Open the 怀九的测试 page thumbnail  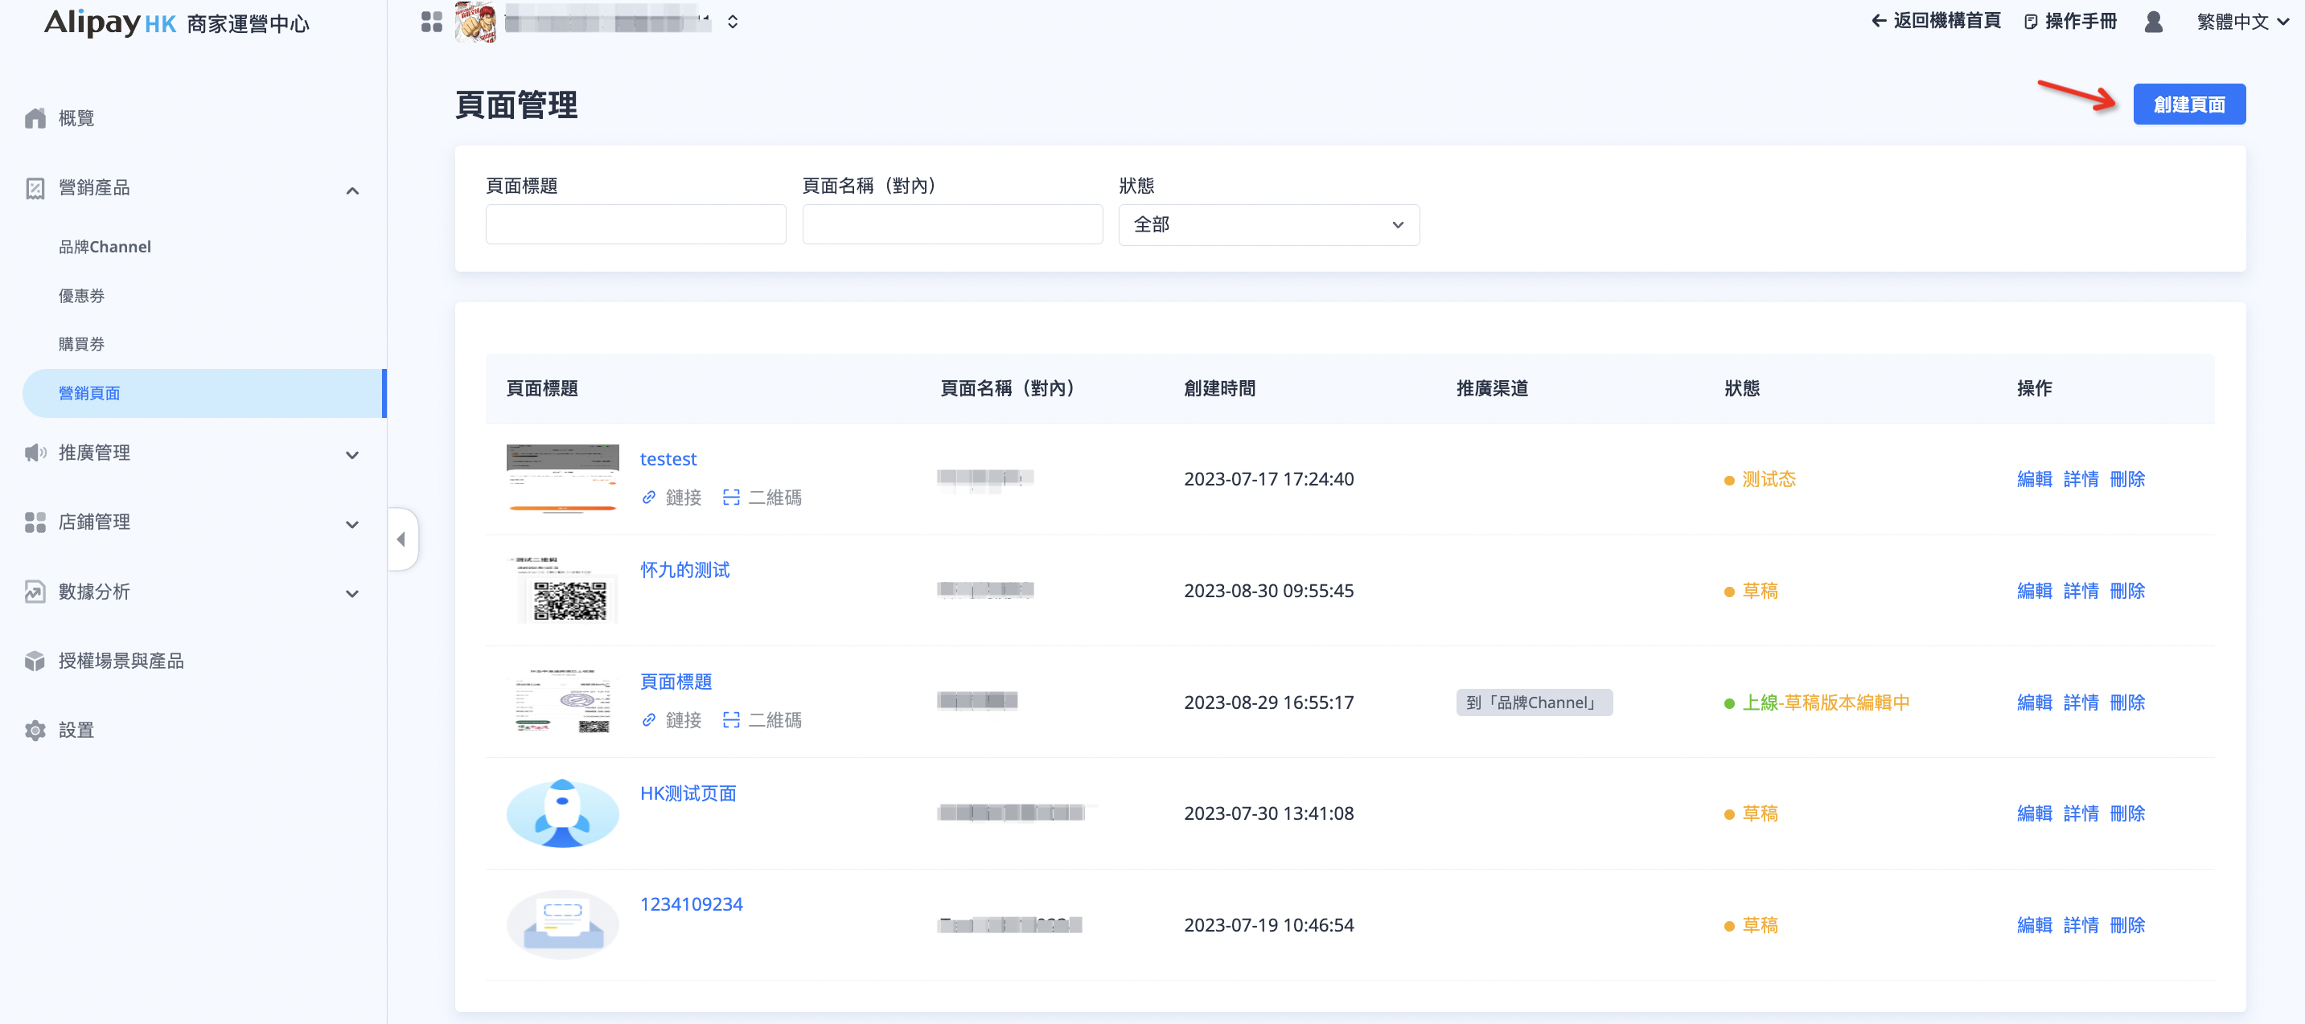click(x=562, y=590)
